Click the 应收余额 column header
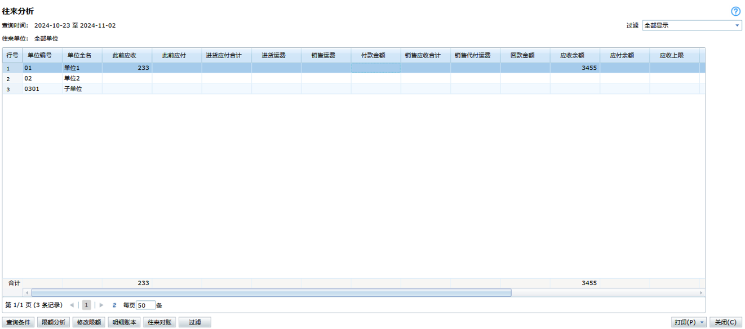Image resolution: width=745 pixels, height=329 pixels. pos(571,55)
